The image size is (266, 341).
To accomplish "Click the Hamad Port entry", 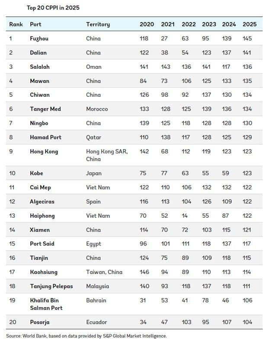I will [45, 137].
